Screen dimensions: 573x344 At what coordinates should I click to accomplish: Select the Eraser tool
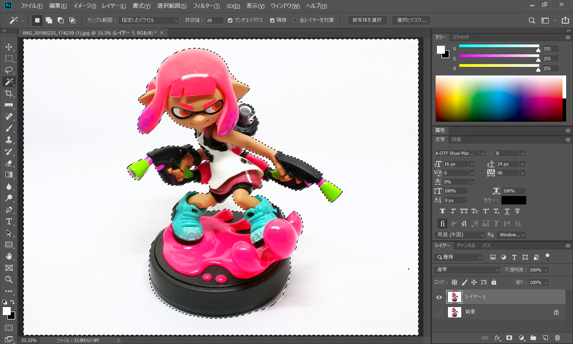pyautogui.click(x=9, y=163)
